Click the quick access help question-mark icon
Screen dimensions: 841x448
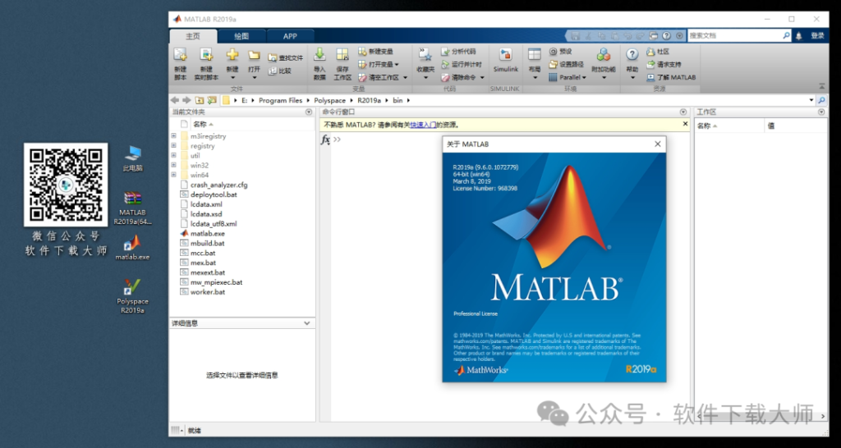click(666, 36)
